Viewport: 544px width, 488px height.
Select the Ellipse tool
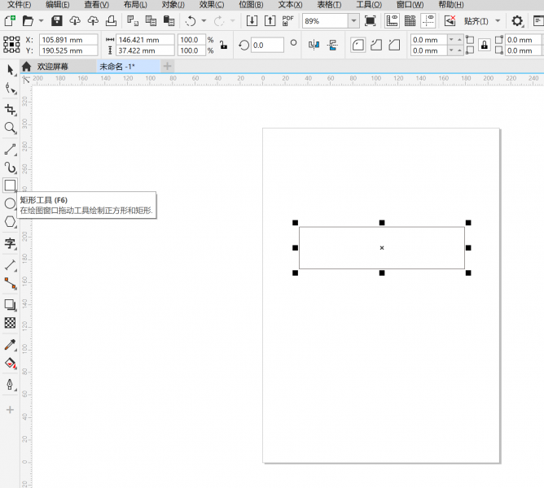(x=10, y=203)
